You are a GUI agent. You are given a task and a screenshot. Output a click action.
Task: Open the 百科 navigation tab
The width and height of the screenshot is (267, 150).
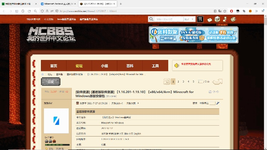[130, 66]
